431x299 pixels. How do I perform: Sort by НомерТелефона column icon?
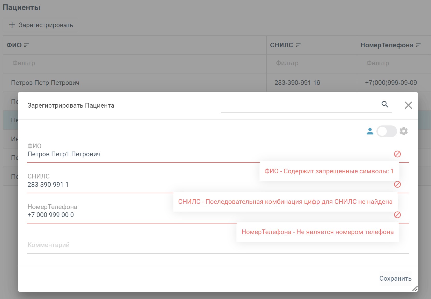(418, 45)
